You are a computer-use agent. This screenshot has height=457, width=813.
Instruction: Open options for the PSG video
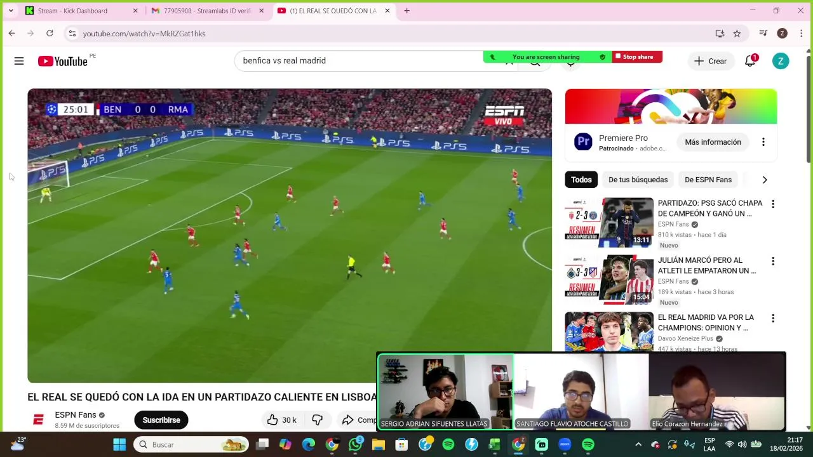773,204
